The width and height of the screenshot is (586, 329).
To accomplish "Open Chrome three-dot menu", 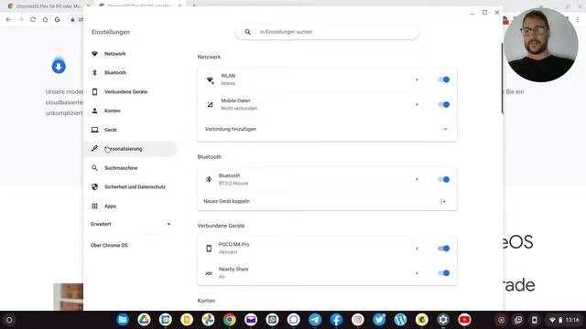I will pyautogui.click(x=578, y=19).
